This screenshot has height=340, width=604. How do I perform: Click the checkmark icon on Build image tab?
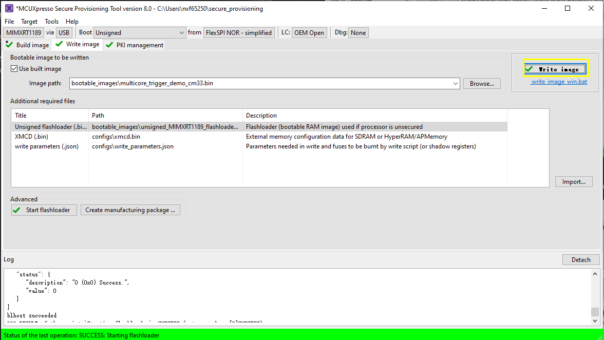pos(9,45)
